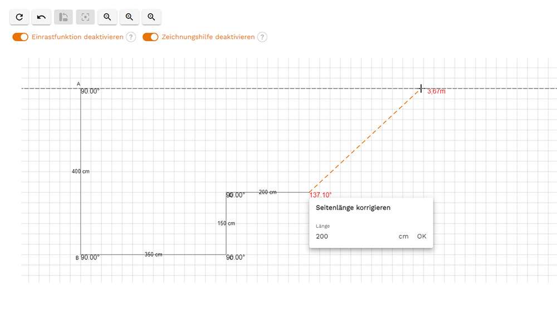The image size is (557, 334).
Task: Click the fit-to-view crosshair icon
Action: click(x=85, y=17)
